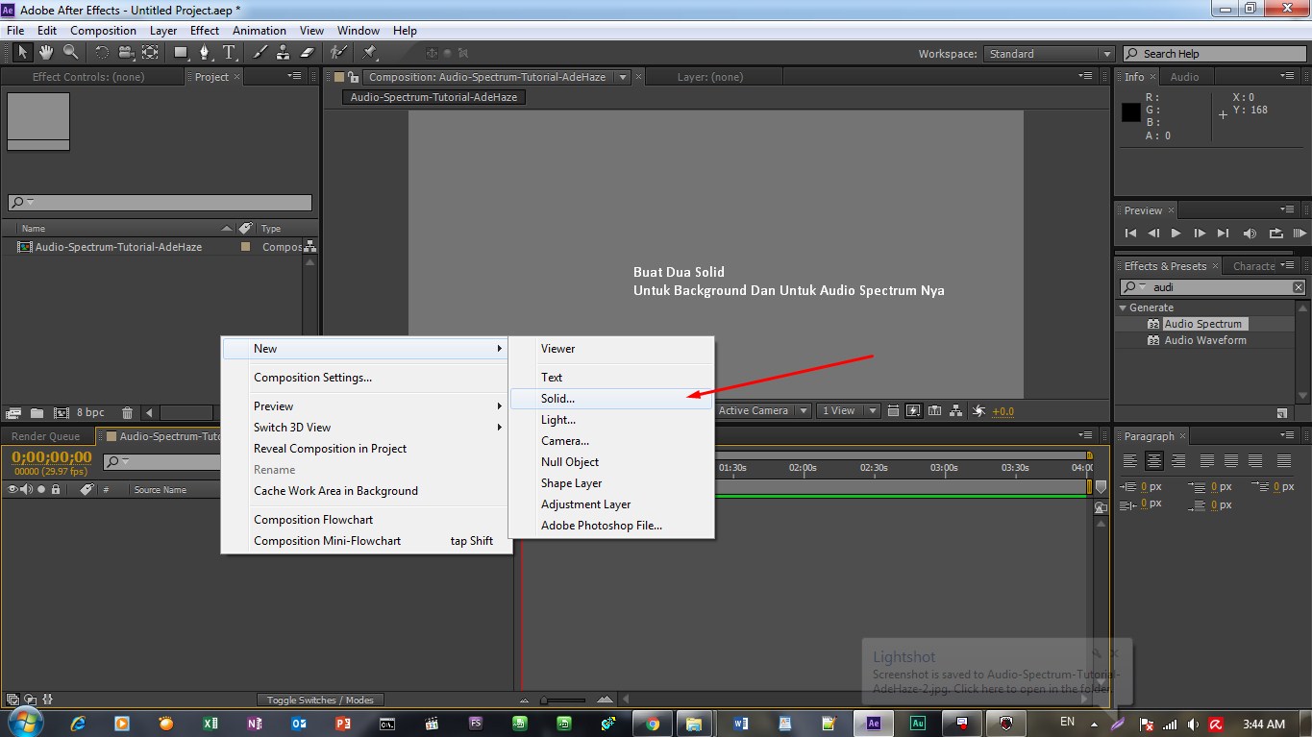1312x737 pixels.
Task: Click the exposure value +0.0
Action: point(1003,411)
